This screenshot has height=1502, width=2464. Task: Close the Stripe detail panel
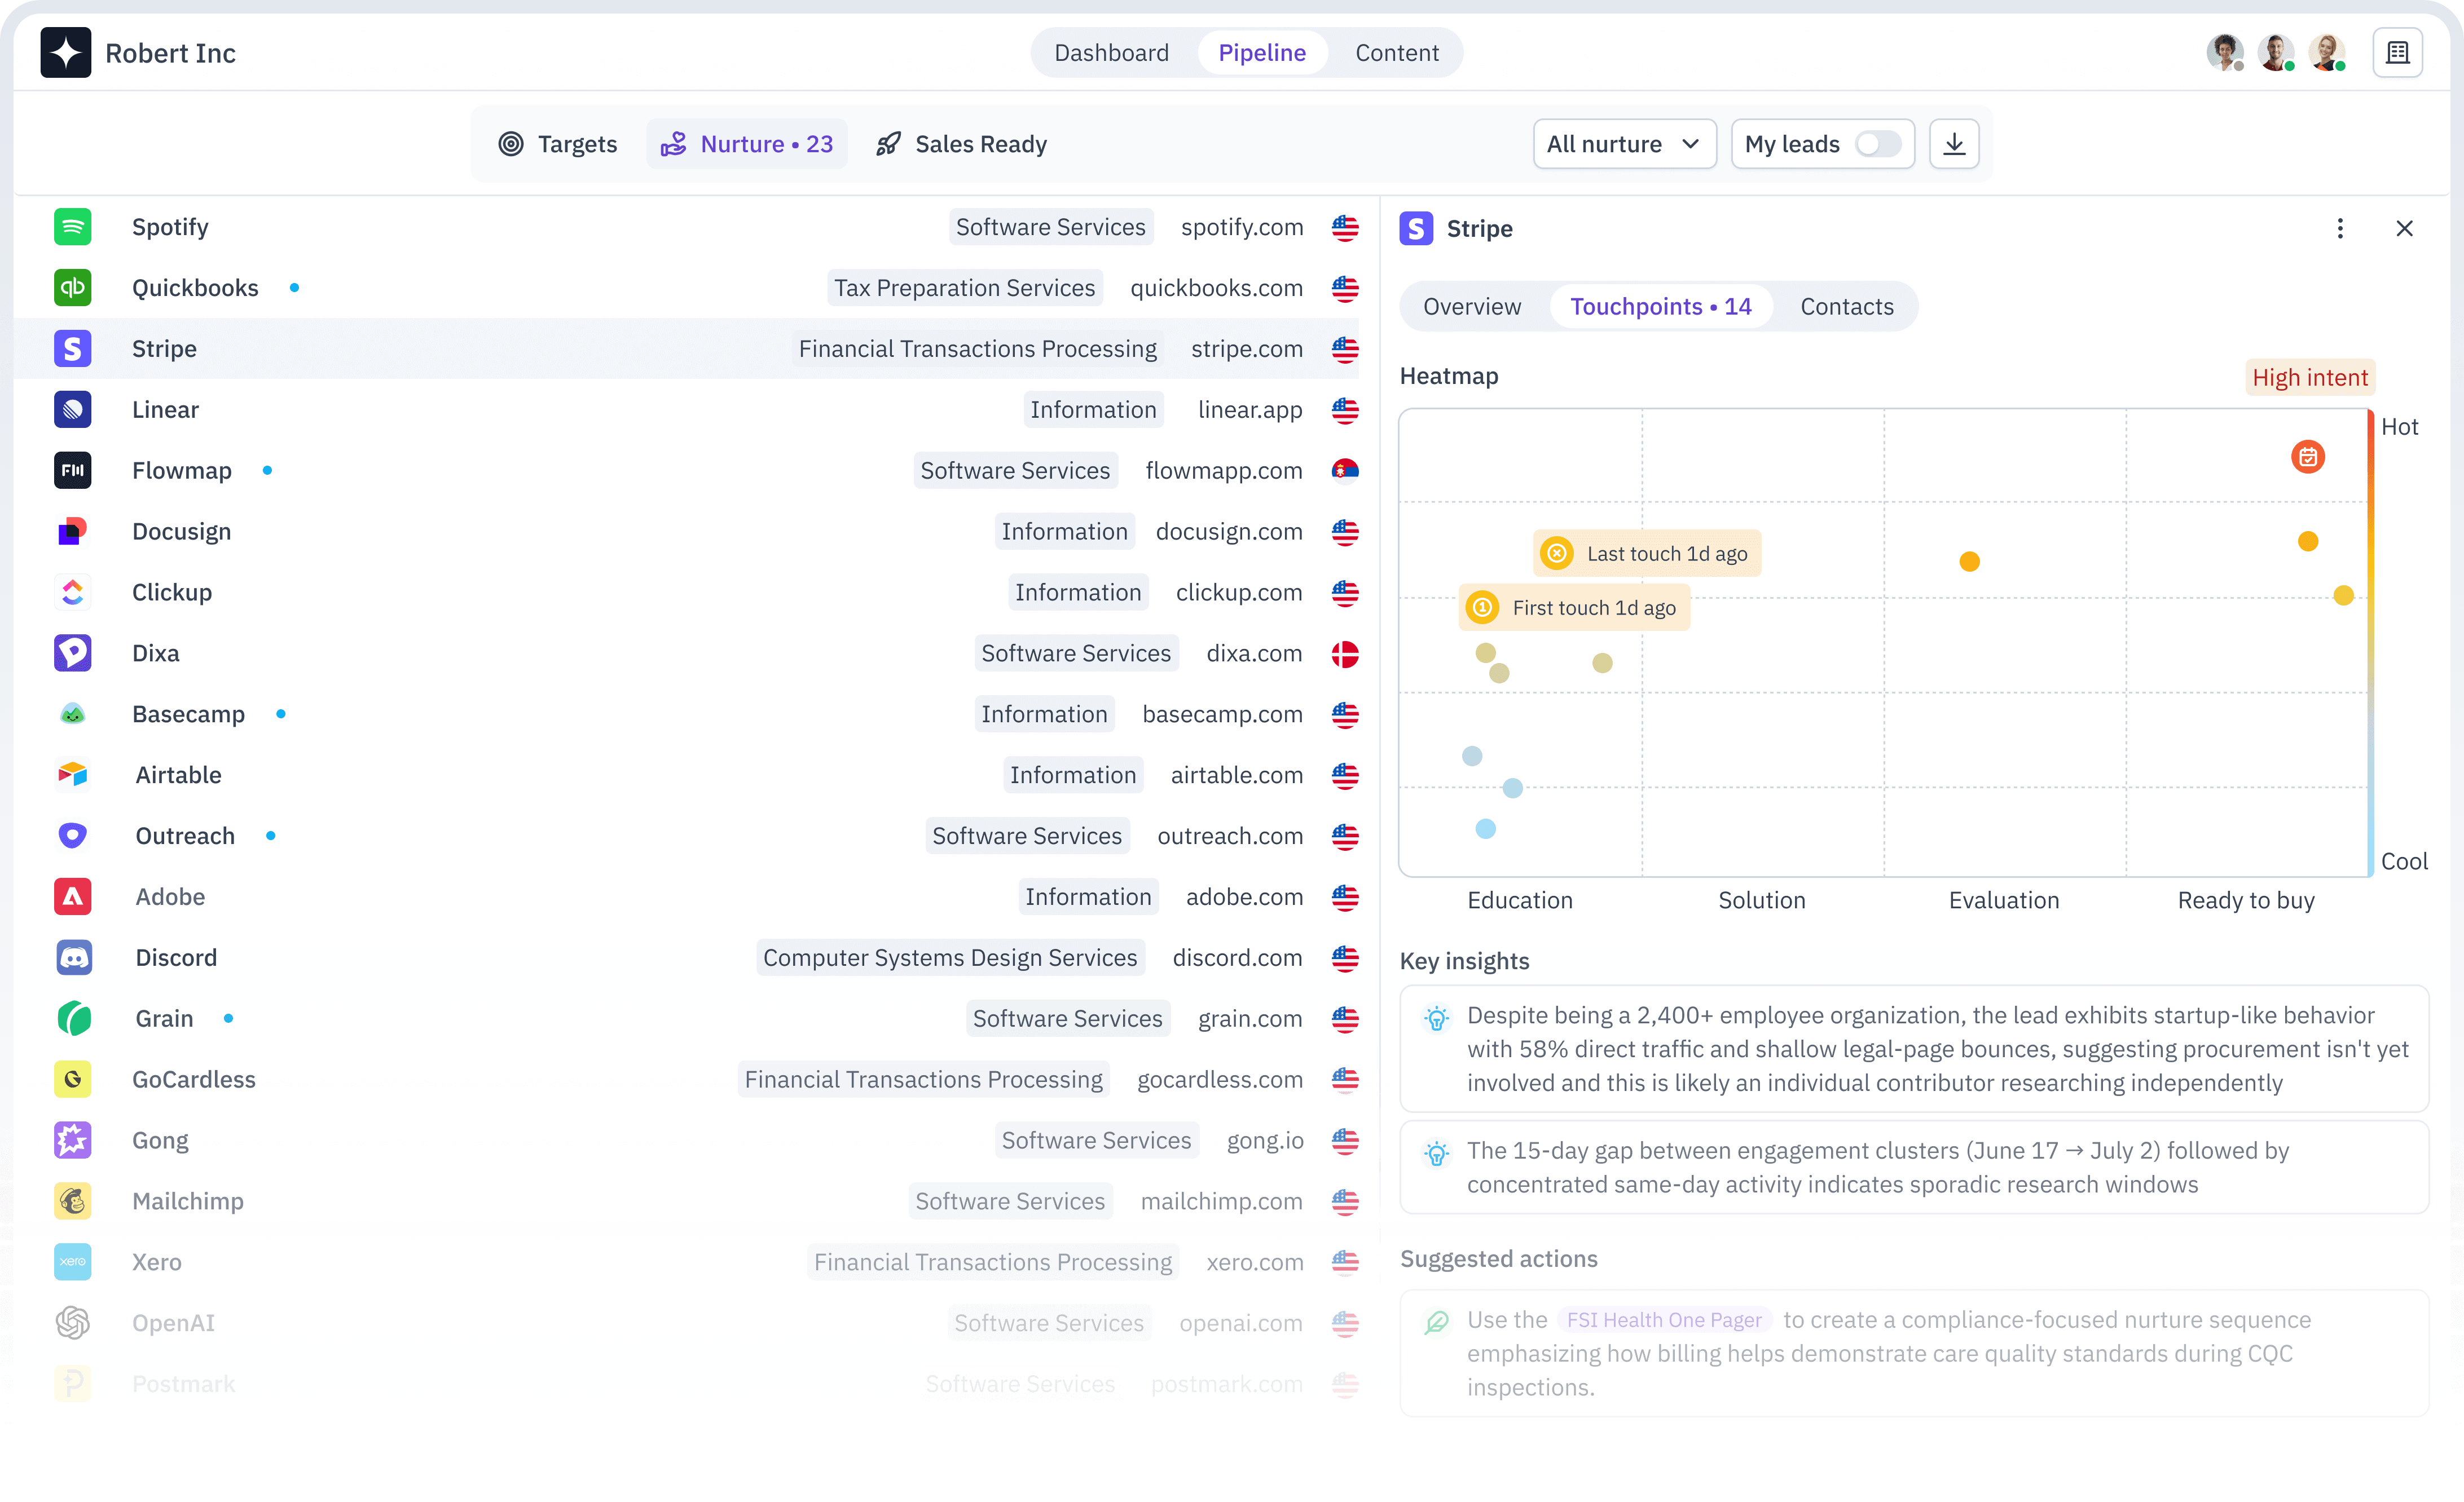tap(2404, 229)
